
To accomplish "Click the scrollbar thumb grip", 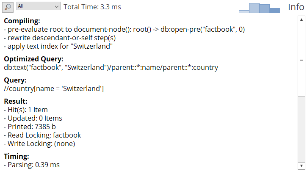I will [301, 60].
